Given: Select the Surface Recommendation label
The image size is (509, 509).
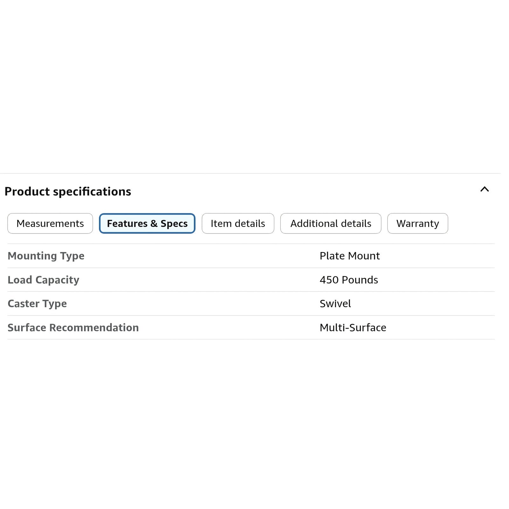Looking at the screenshot, I should [x=73, y=328].
